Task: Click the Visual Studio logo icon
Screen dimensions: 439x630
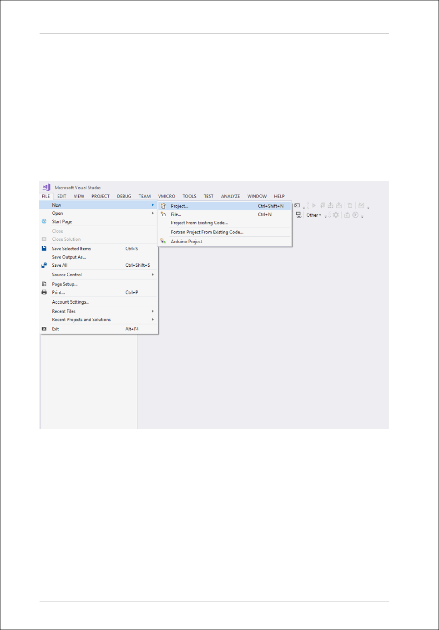Action: [46, 187]
